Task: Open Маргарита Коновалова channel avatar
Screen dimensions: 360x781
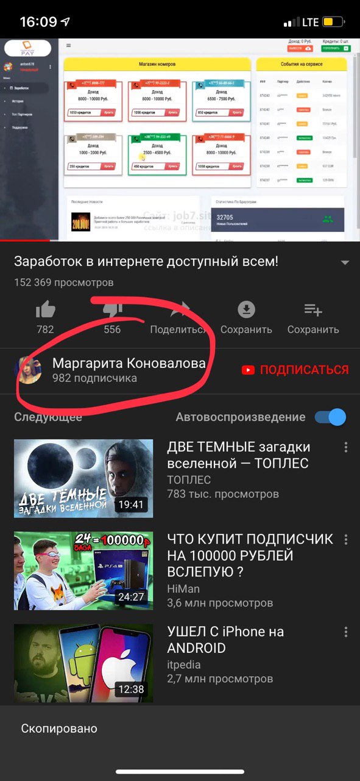Action: pos(28,370)
